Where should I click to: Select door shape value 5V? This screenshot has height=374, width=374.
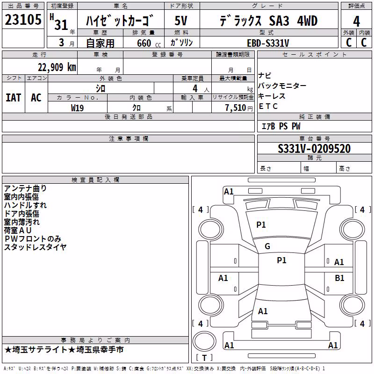tap(181, 21)
